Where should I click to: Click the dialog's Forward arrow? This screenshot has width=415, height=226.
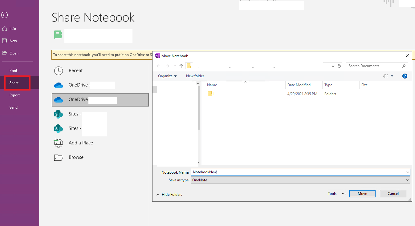[x=167, y=66]
